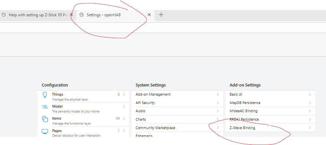Click the browser address bar

click(x=163, y=28)
